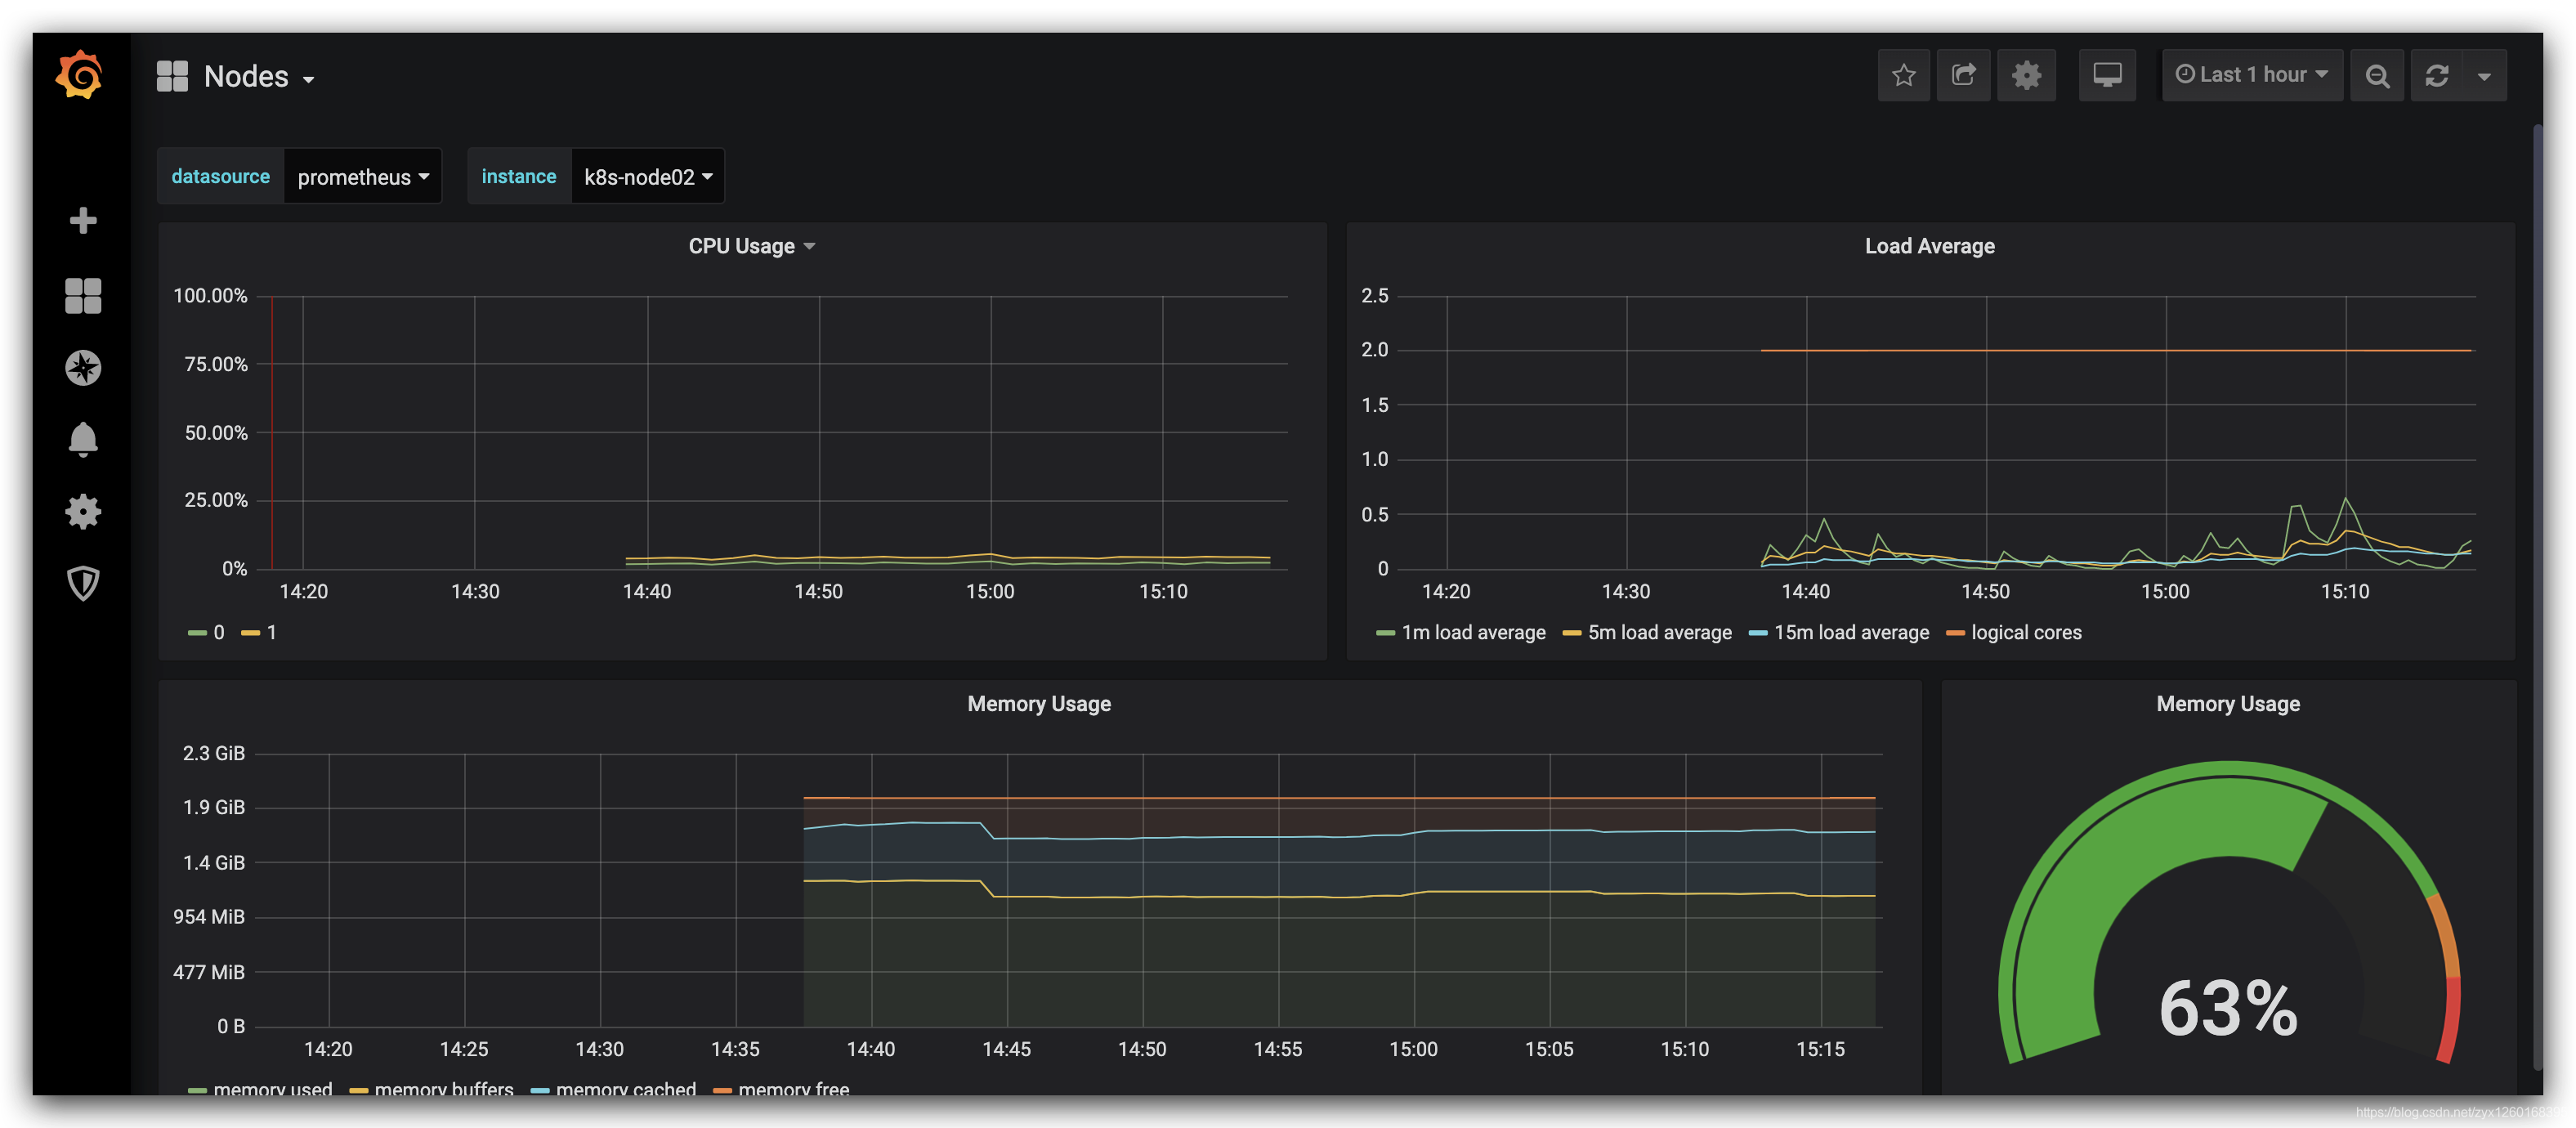2576x1128 pixels.
Task: Click the Memory Usage gauge panel title
Action: click(2227, 704)
